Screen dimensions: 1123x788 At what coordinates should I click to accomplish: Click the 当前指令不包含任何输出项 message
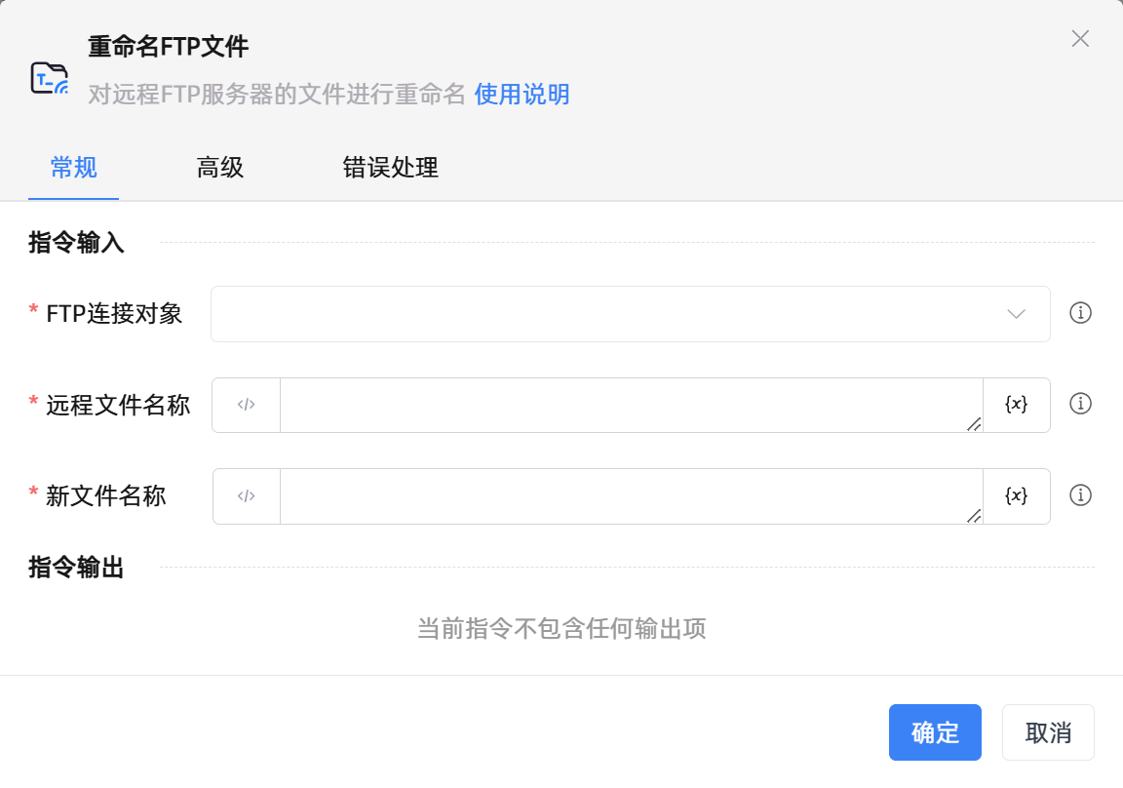pyautogui.click(x=561, y=628)
